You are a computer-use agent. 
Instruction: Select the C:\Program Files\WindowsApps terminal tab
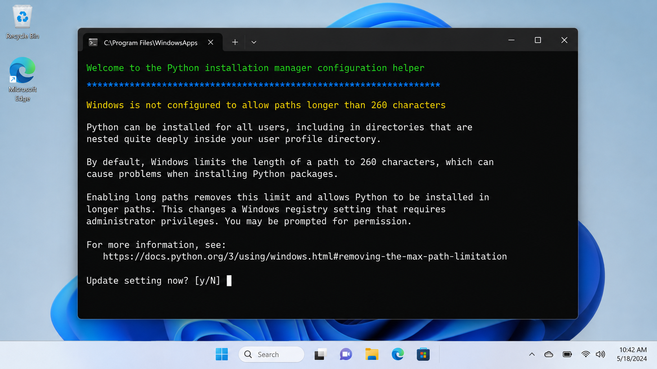coord(153,42)
